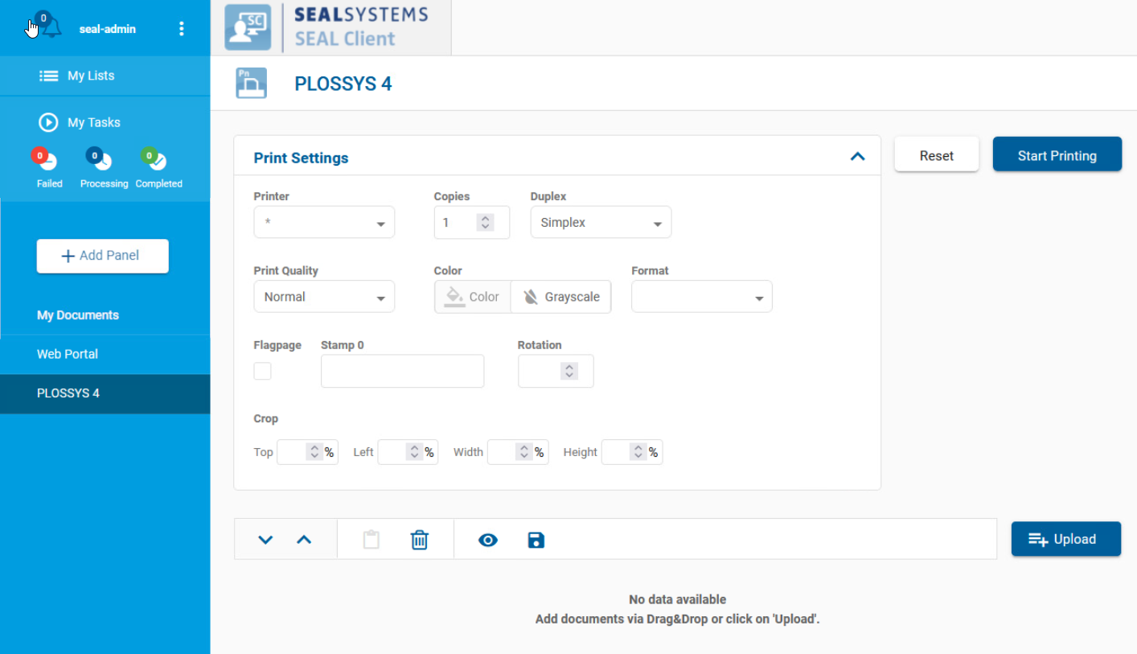Click the Upload button
The width and height of the screenshot is (1137, 654).
pyautogui.click(x=1065, y=539)
